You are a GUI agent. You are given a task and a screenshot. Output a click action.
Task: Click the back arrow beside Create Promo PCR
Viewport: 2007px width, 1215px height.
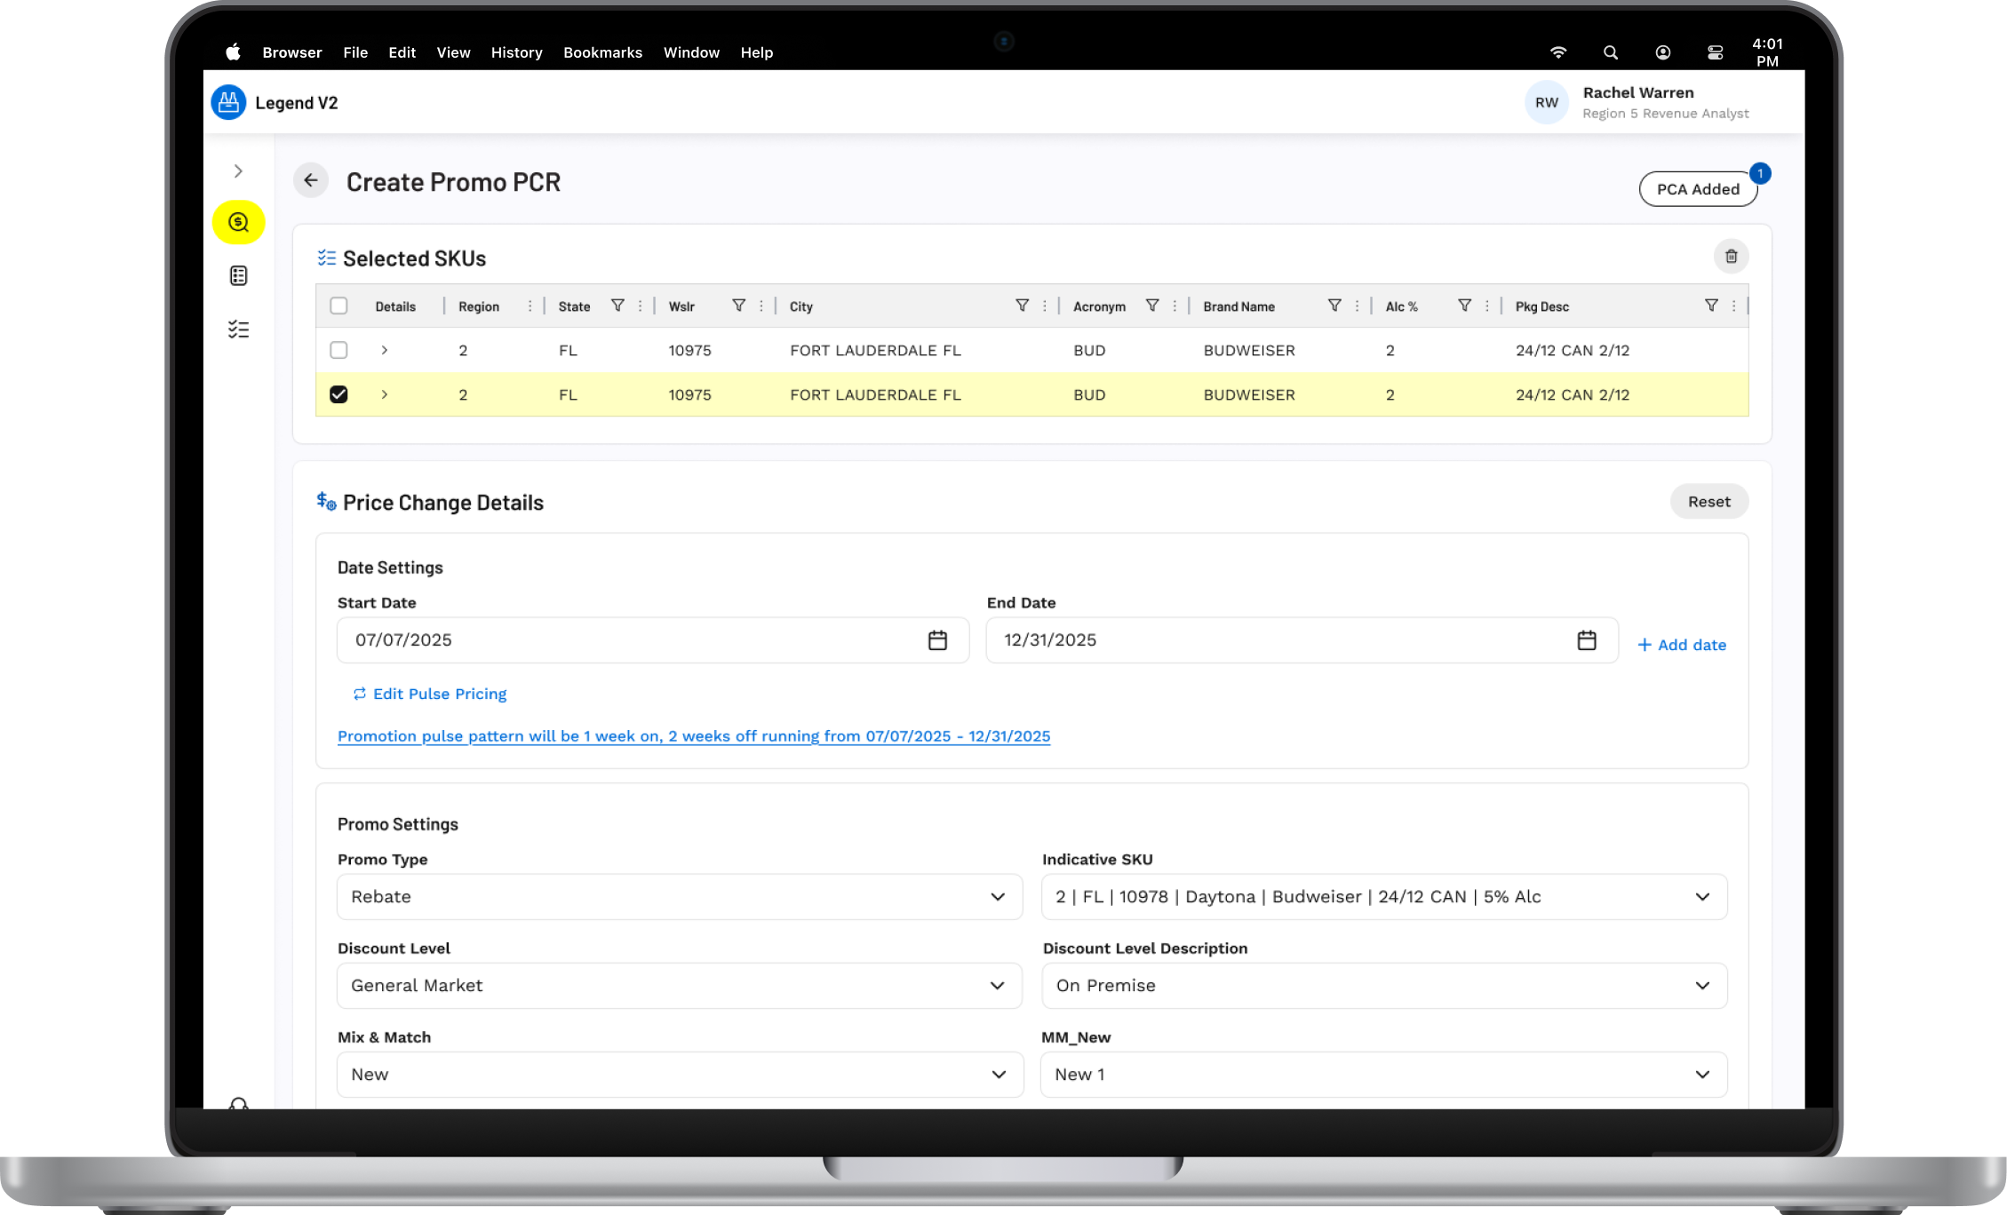(x=311, y=180)
